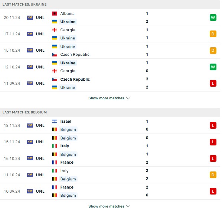222x212 pixels.
Task: Select the Last Matches: Ukraine header
Action: [x=110, y=4]
